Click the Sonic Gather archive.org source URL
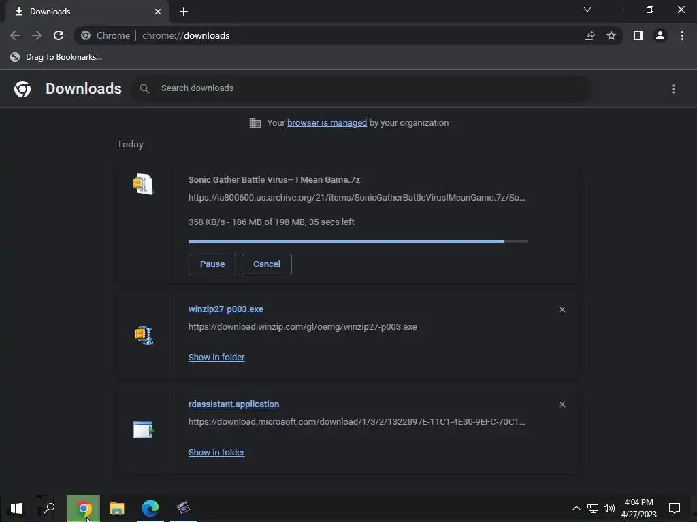This screenshot has height=522, width=697. pyautogui.click(x=357, y=198)
